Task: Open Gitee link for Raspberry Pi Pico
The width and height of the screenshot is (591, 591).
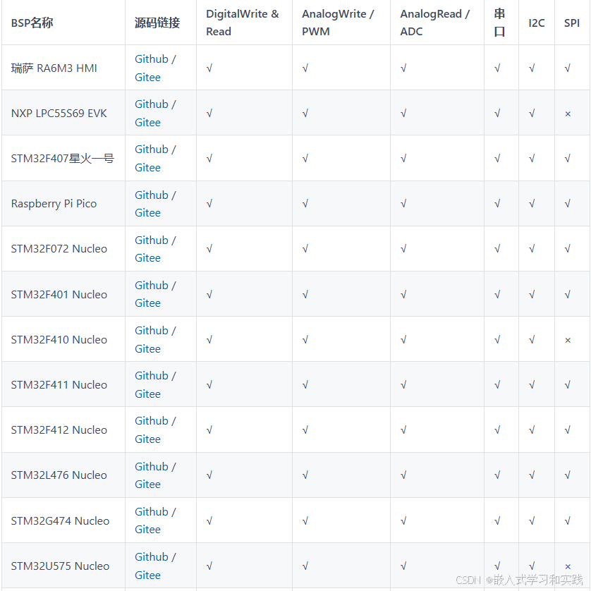Action: (148, 213)
